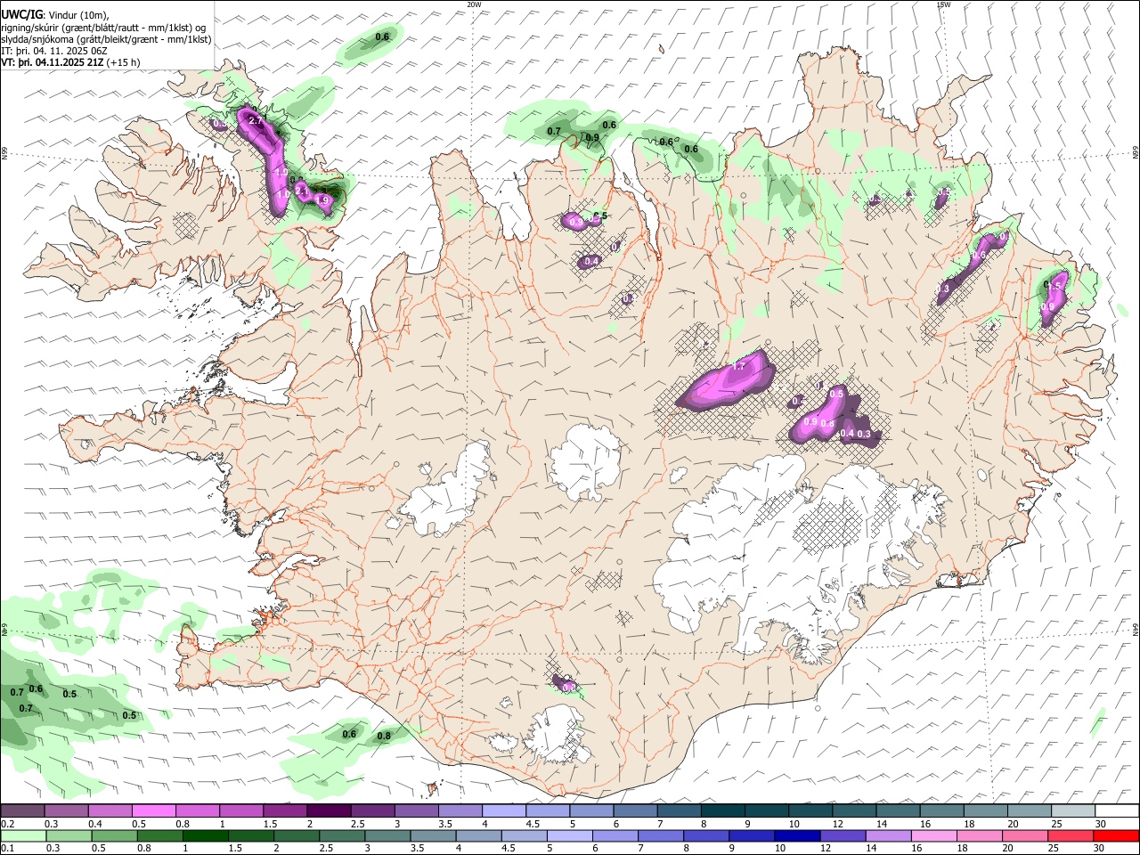Click the '66N' latitude label on right edge

(1136, 154)
